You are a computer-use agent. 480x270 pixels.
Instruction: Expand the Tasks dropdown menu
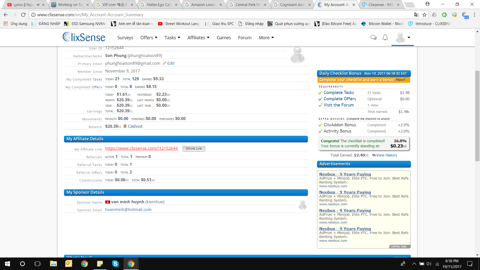[x=172, y=37]
